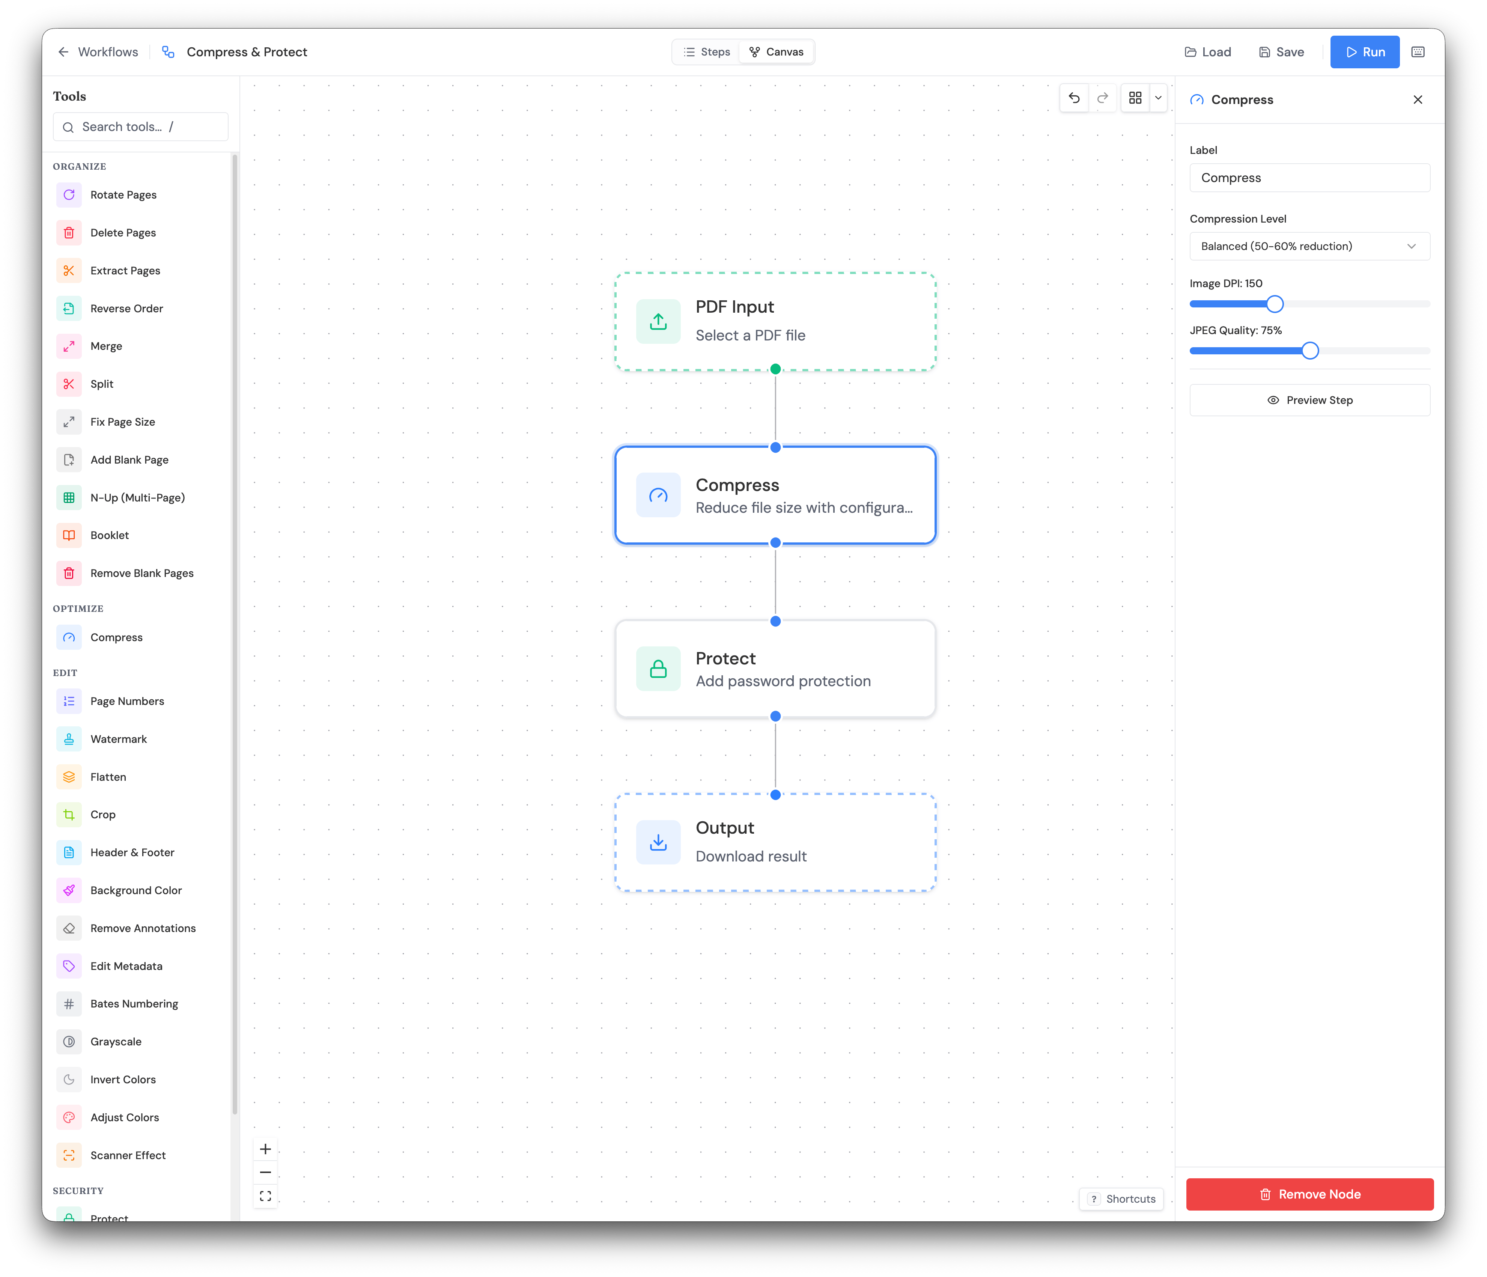Zoom in on the canvas
Viewport: 1487px width, 1277px height.
coord(266,1149)
